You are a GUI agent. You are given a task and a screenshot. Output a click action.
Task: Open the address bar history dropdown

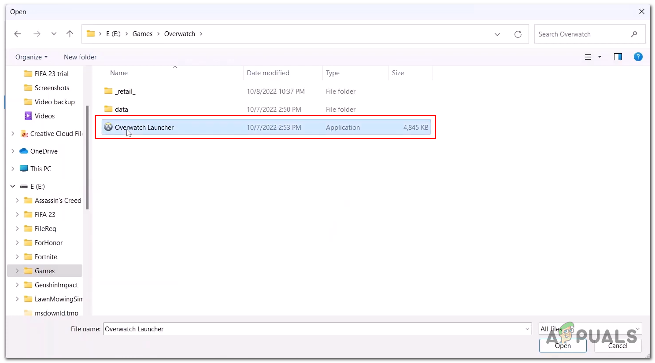point(497,34)
